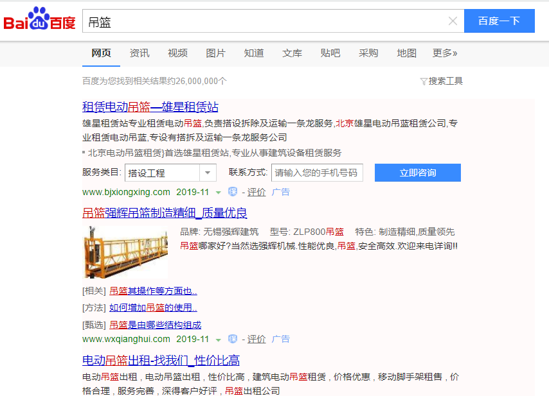549x396 pixels.
Task: Click the phone number input field
Action: [x=317, y=173]
